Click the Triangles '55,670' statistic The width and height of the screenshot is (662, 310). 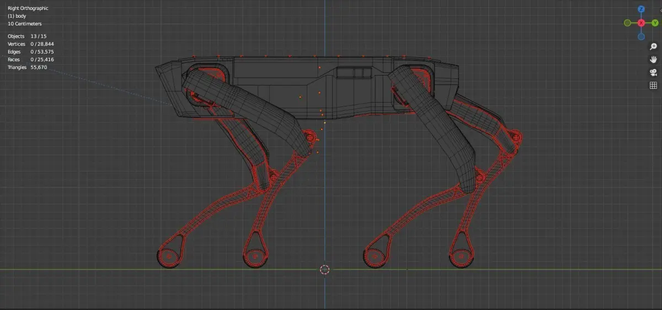coord(39,67)
